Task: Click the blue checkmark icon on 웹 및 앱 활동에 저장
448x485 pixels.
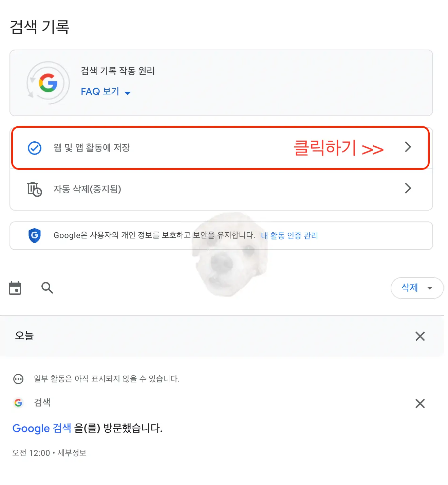Action: pos(34,147)
